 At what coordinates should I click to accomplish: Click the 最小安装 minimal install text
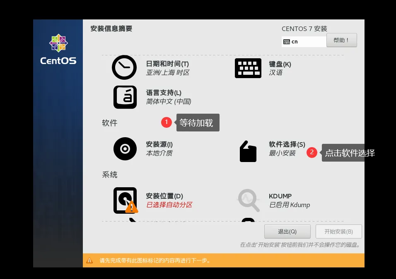click(282, 153)
